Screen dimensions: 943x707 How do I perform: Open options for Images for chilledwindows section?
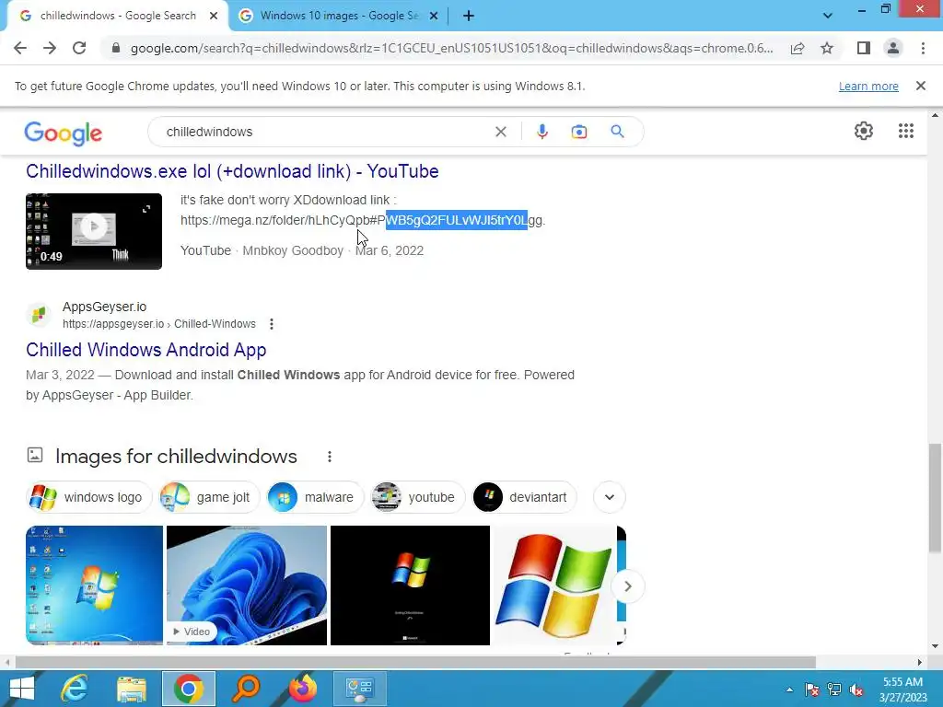point(330,457)
